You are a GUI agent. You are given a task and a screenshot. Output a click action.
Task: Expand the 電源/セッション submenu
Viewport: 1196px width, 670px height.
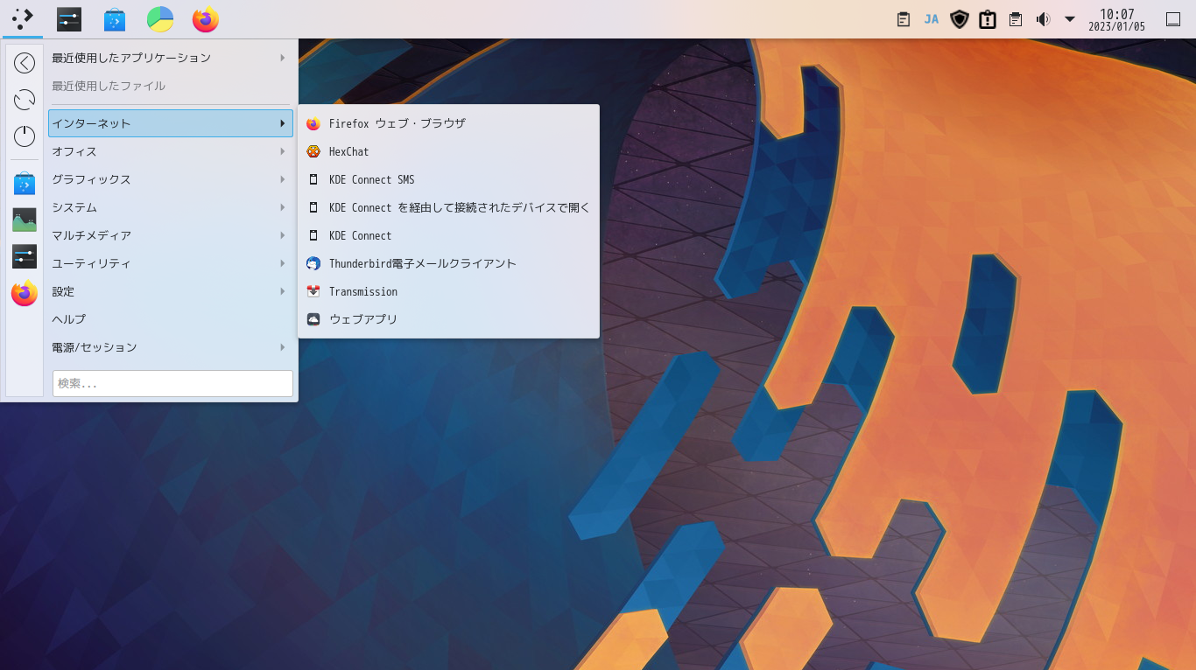tap(171, 347)
